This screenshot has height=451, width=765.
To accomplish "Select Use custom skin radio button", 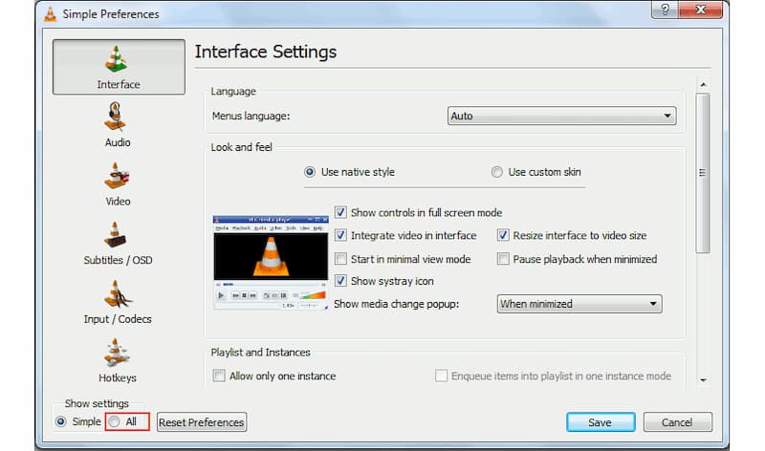I will [496, 172].
